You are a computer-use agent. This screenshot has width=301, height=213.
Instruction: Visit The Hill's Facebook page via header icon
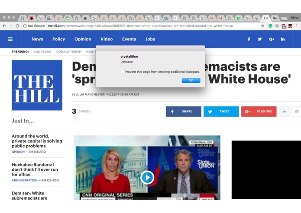click(249, 39)
